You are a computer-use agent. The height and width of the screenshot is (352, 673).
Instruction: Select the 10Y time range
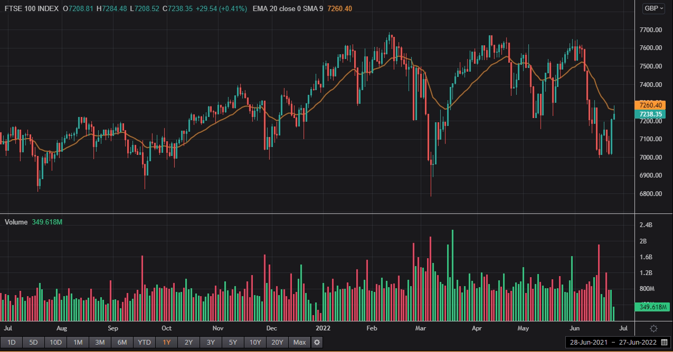coord(255,343)
